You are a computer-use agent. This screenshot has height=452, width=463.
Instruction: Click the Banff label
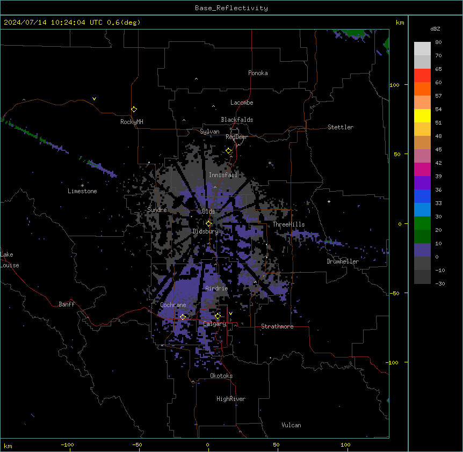click(67, 304)
